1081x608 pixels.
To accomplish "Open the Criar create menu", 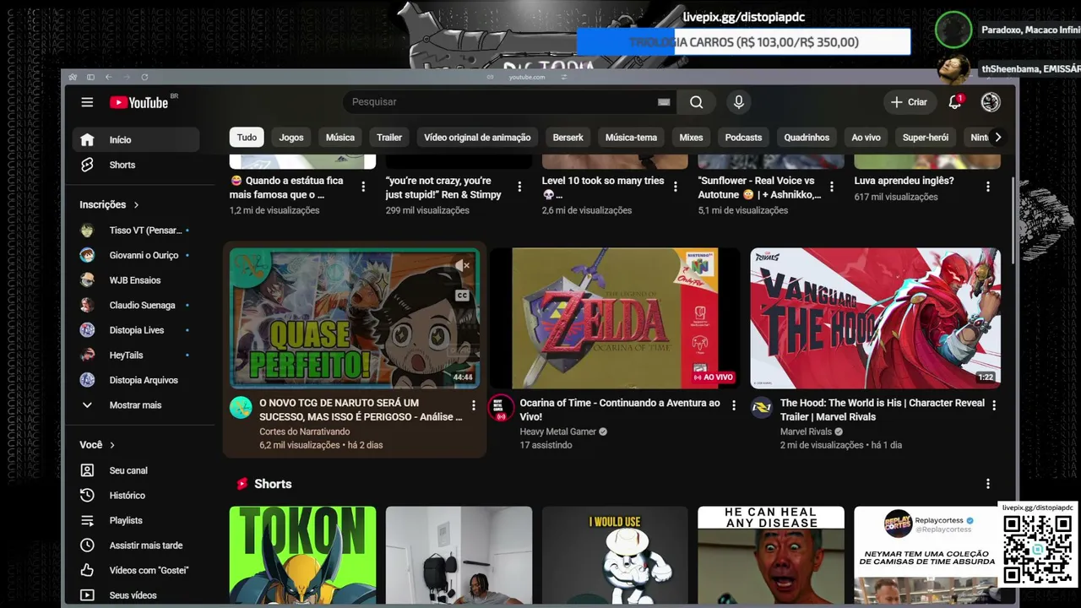I will (909, 102).
